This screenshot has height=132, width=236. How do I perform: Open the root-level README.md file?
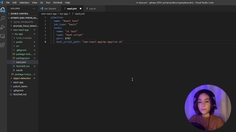[x=22, y=95]
